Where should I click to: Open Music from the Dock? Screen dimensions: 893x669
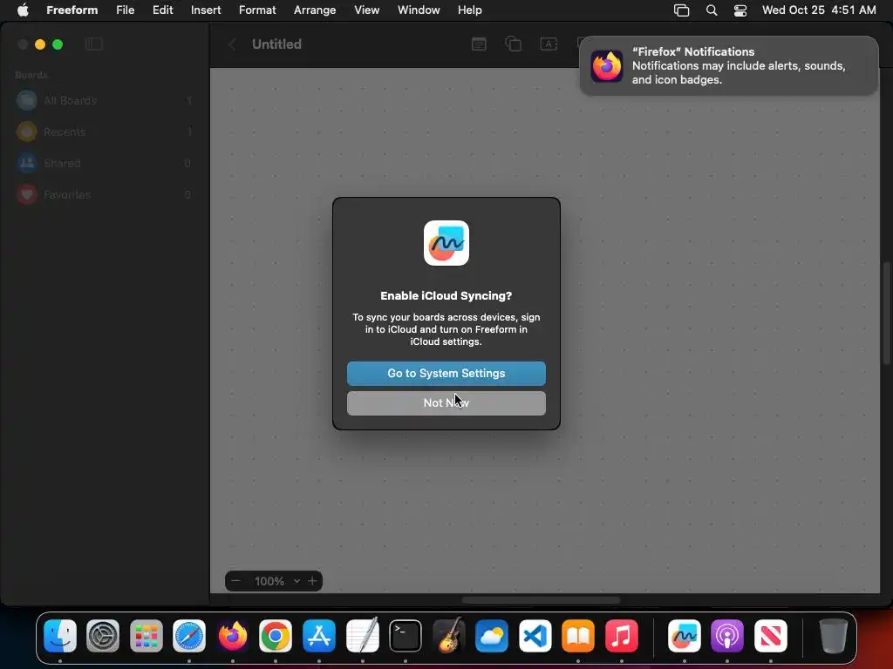(x=621, y=635)
